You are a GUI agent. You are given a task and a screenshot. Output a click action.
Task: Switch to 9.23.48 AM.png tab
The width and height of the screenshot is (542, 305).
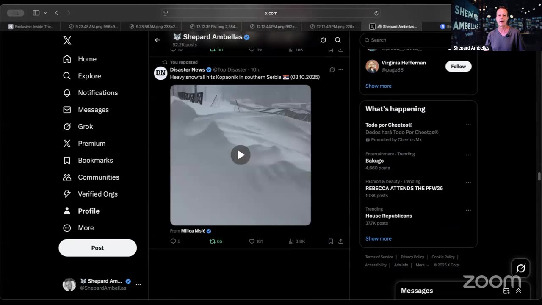91,26
